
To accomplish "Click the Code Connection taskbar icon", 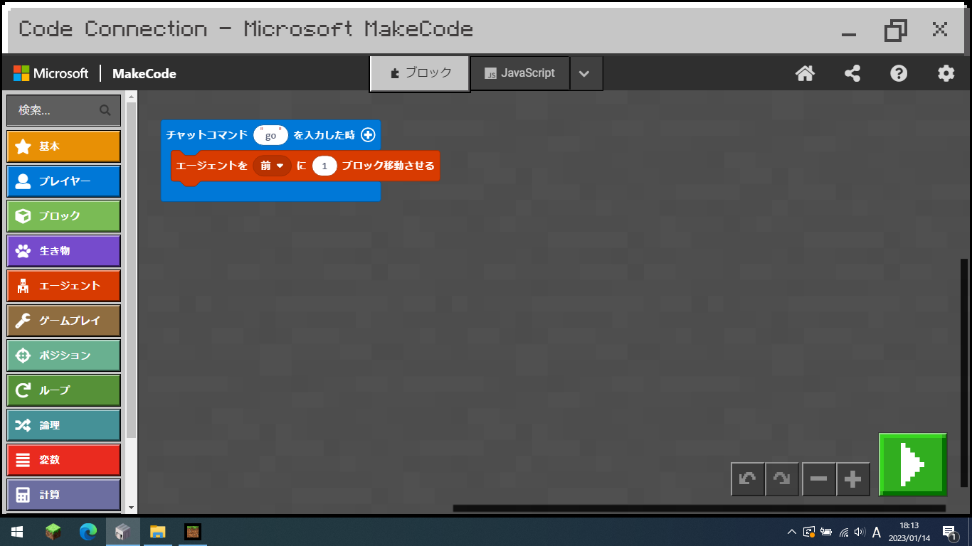I will (123, 532).
